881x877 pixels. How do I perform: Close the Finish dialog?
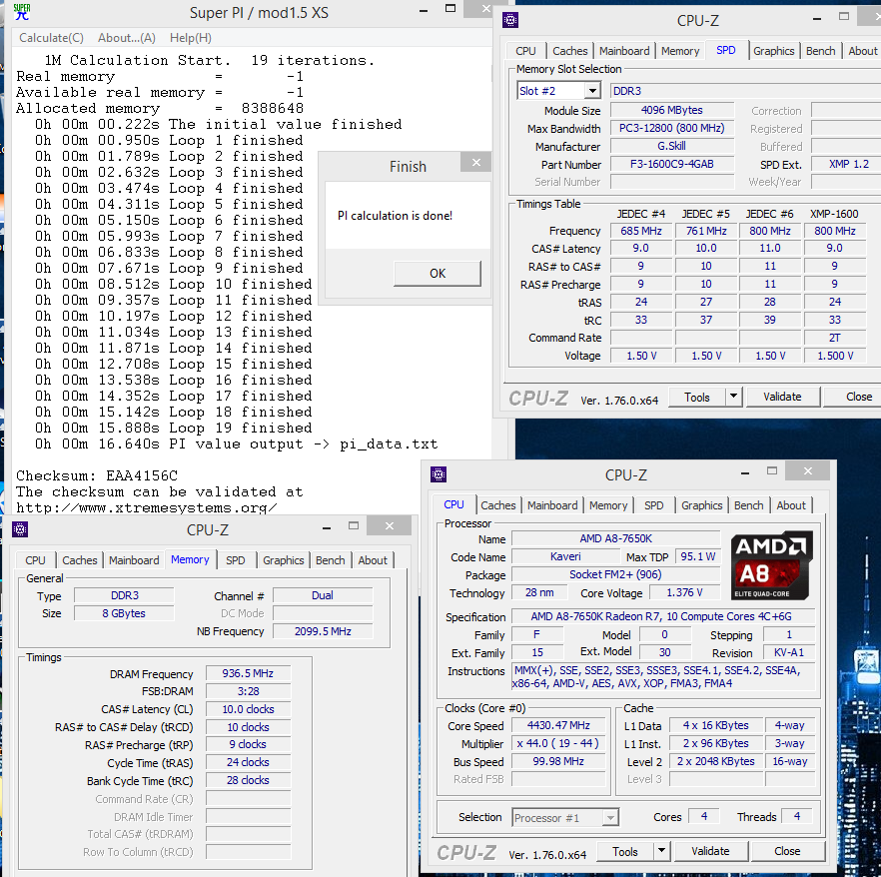[475, 163]
